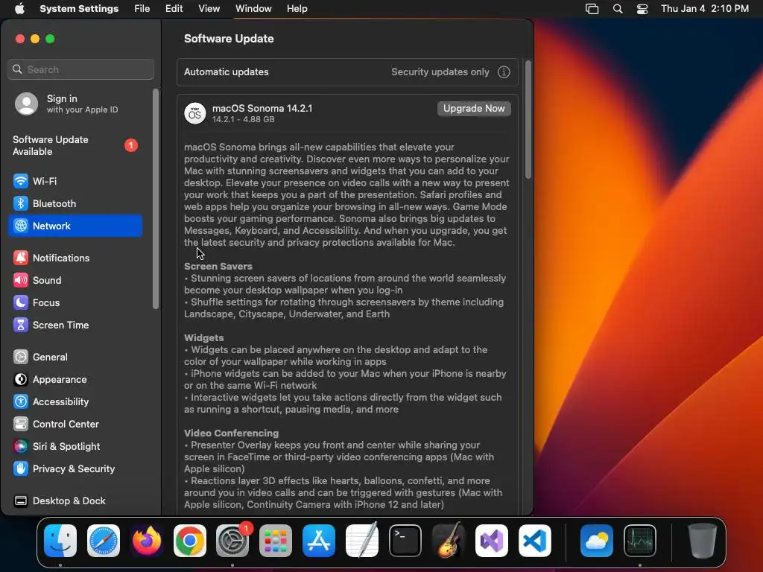This screenshot has width=763, height=572.
Task: Open System Settings Dock icon
Action: (x=232, y=541)
